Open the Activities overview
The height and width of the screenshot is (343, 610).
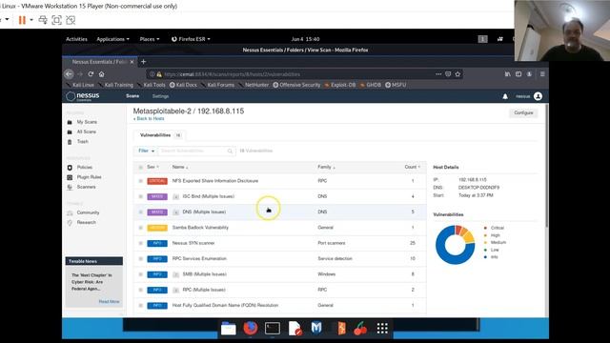[76, 39]
